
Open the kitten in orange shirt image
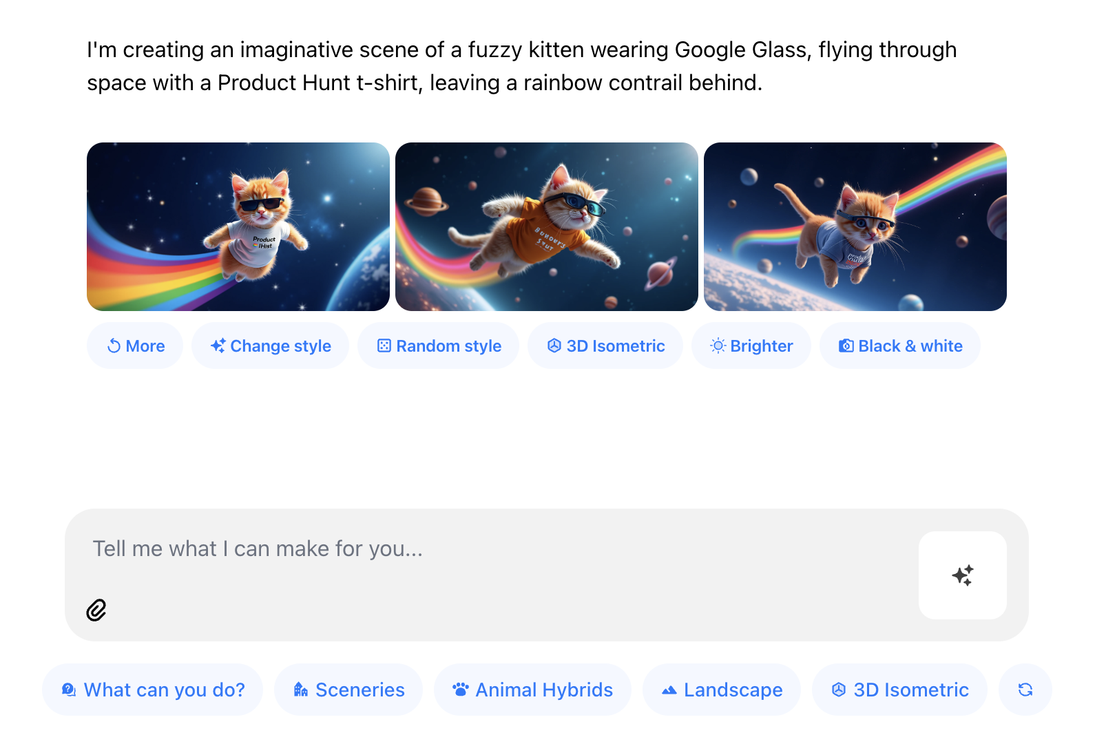tap(547, 226)
